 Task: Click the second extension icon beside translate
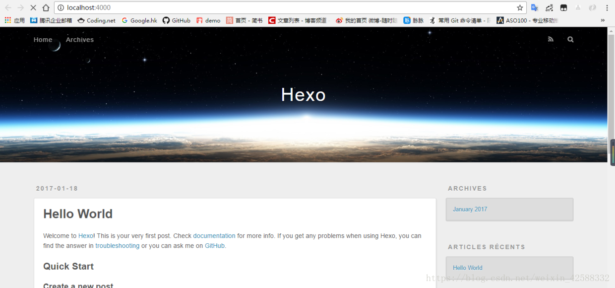click(x=549, y=7)
